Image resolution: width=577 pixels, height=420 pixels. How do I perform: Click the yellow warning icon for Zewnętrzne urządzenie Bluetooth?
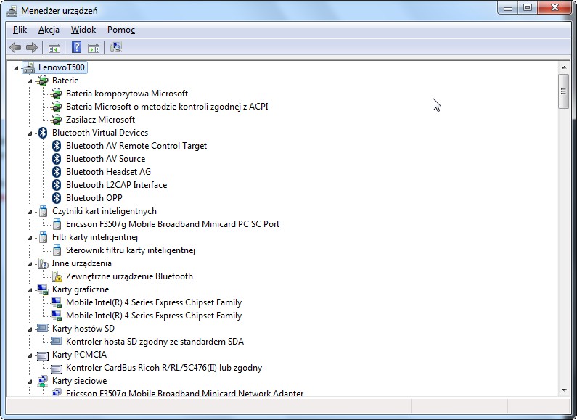(x=57, y=276)
